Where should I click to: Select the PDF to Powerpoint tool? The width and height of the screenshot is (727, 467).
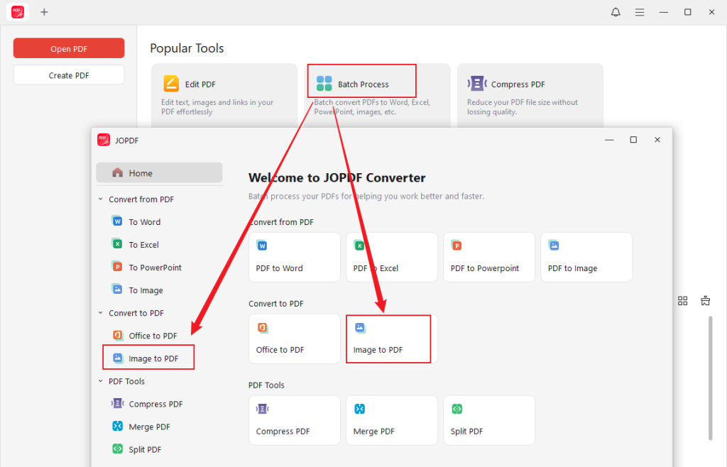coord(488,257)
